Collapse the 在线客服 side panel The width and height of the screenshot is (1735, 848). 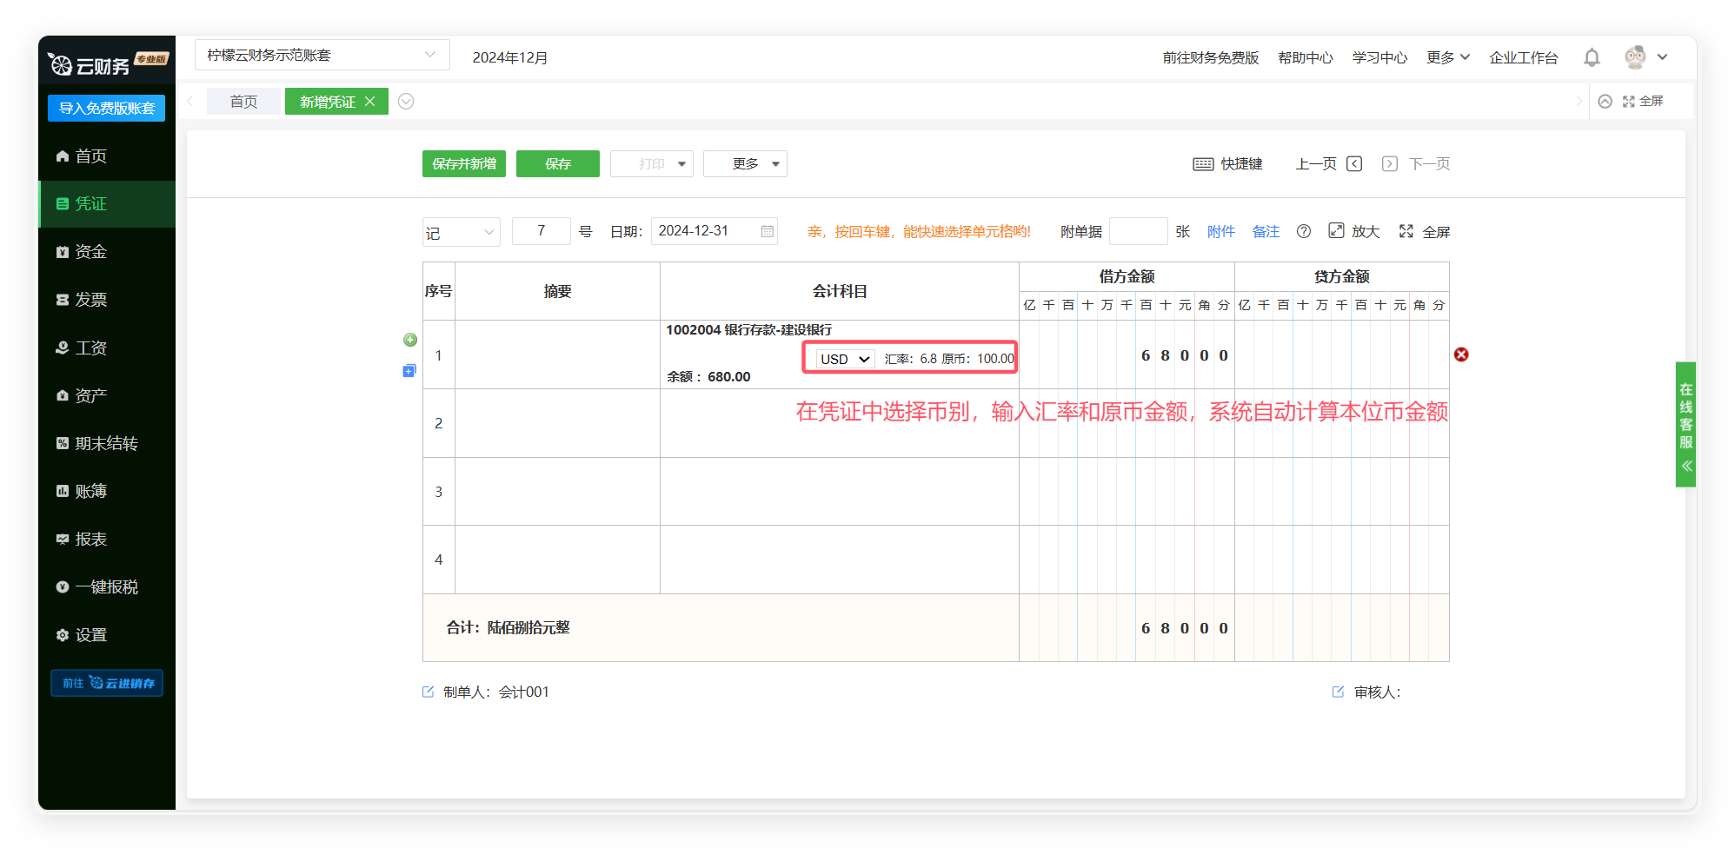click(x=1686, y=467)
